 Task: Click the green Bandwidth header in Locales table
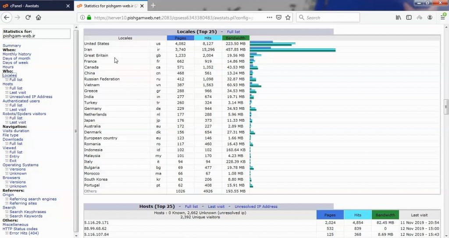click(x=235, y=38)
